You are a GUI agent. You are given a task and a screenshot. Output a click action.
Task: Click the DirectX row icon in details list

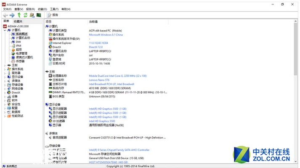pos(50,47)
